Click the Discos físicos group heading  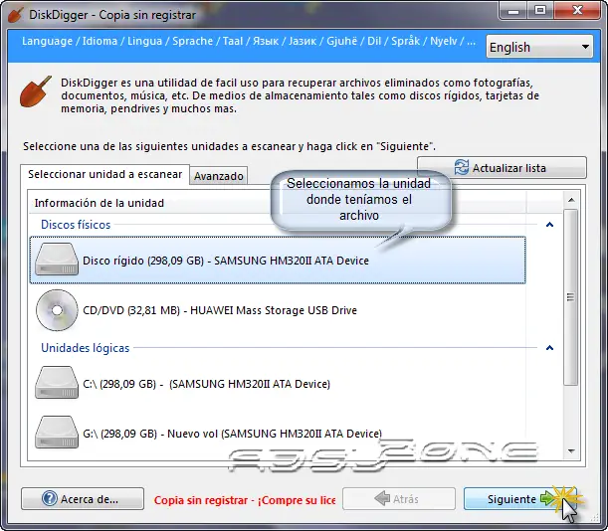[76, 225]
